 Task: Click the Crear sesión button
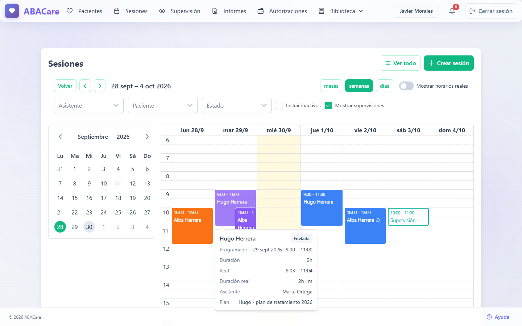click(449, 63)
